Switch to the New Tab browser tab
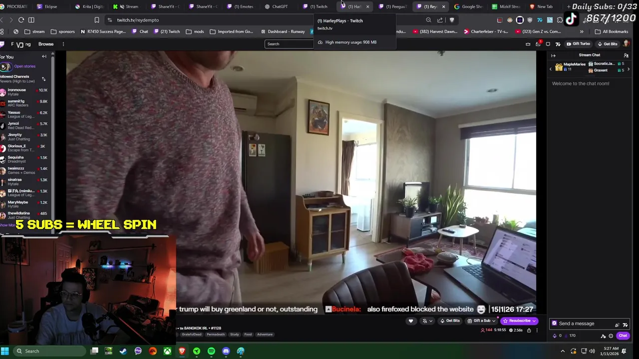Screen dimensions: 639x359 point(541,6)
